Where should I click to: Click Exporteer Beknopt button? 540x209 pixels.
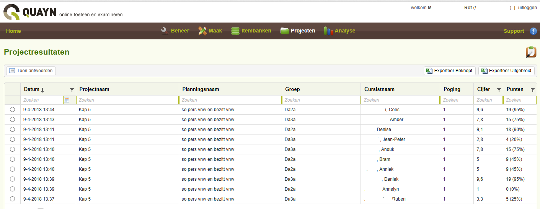point(450,71)
